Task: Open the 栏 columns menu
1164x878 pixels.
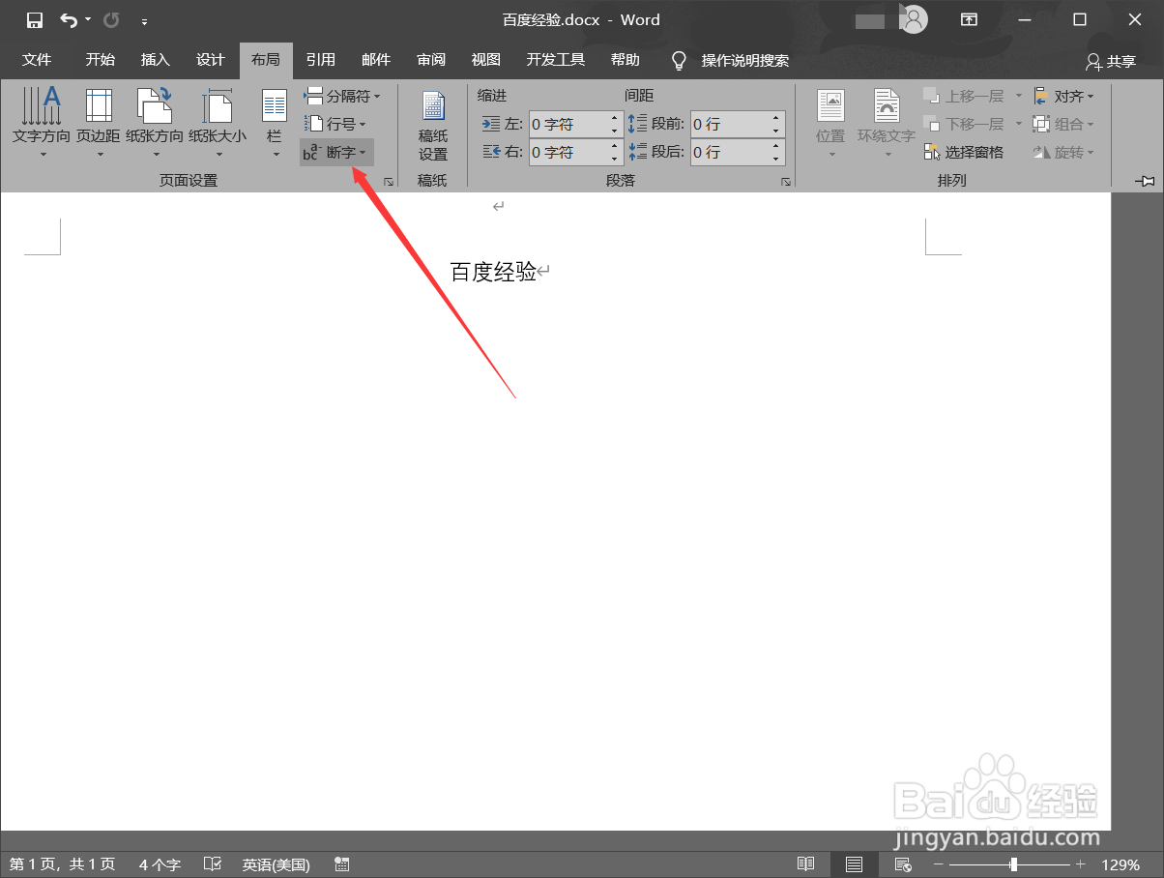Action: [275, 124]
